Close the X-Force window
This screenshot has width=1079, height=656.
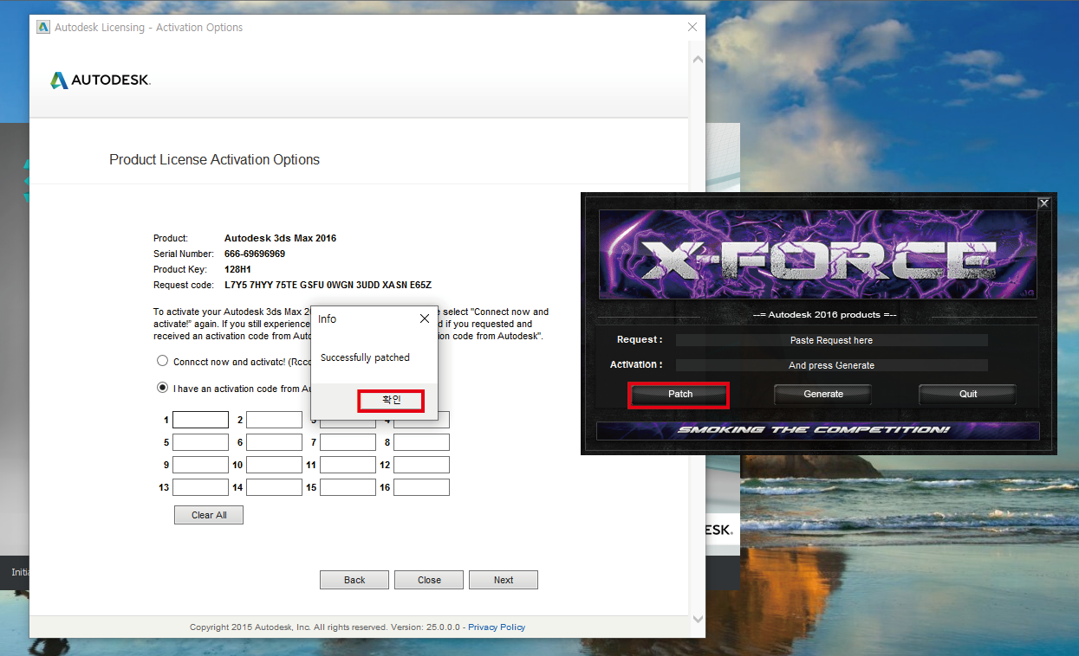pyautogui.click(x=1043, y=203)
